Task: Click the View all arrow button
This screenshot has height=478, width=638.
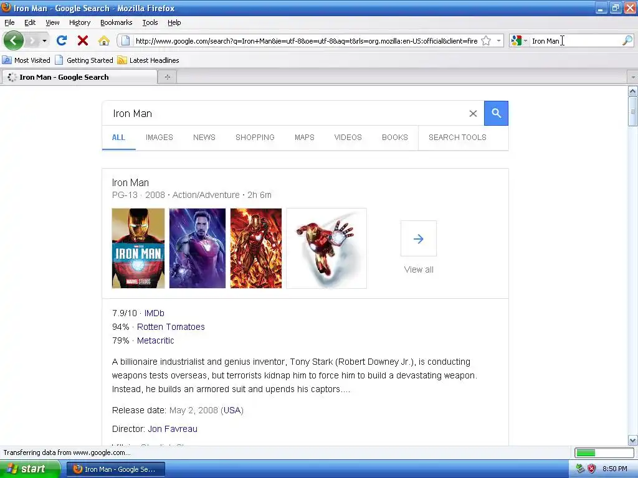Action: pyautogui.click(x=419, y=238)
